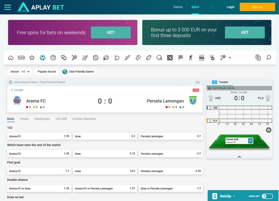Viewport: 279px width, 201px height.
Task: Bet Persela Lamongan 2.35 first goal
Action: (171, 171)
